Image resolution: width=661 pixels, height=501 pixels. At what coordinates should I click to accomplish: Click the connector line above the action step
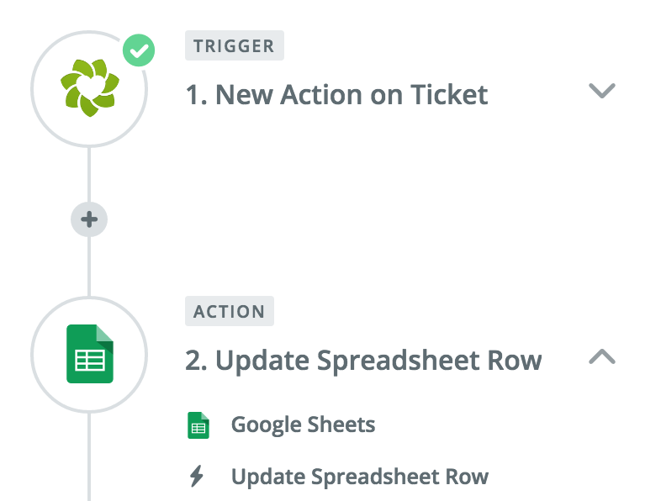(89, 266)
